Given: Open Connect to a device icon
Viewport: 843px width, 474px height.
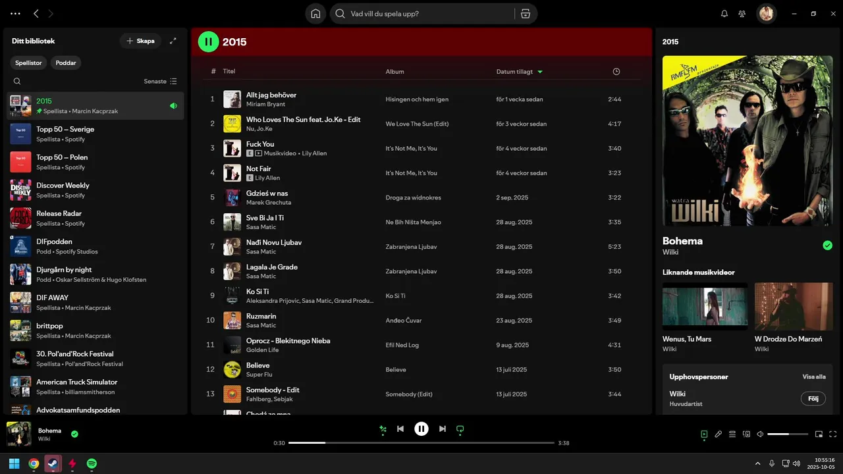Looking at the screenshot, I should (x=746, y=434).
